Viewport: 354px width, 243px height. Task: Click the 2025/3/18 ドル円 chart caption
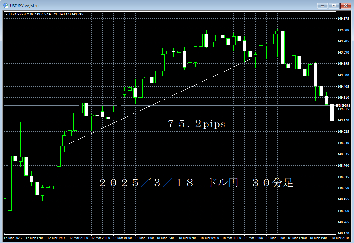tap(196, 183)
